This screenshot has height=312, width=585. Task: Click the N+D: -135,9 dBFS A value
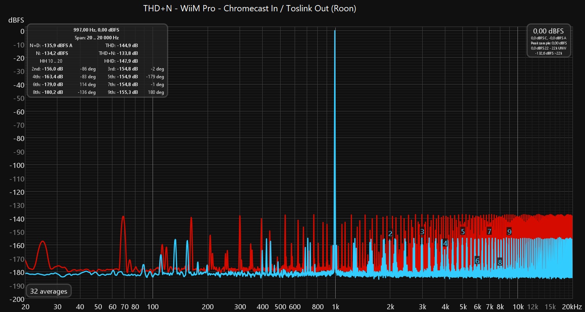click(x=51, y=45)
